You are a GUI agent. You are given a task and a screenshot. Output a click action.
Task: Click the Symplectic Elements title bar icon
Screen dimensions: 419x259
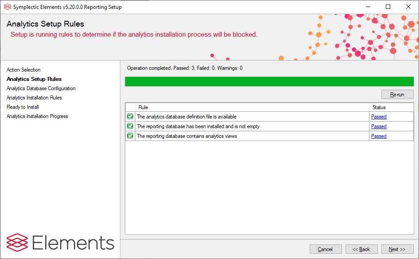[7, 7]
